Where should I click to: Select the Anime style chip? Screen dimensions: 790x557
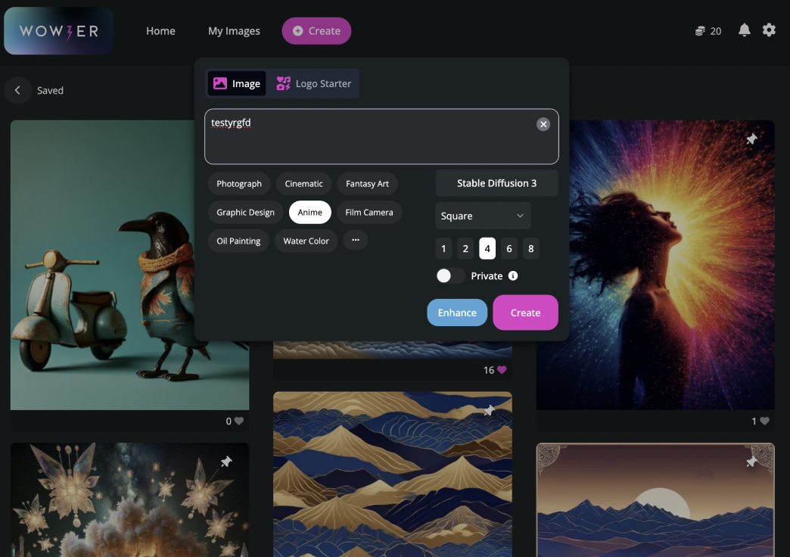tap(309, 213)
